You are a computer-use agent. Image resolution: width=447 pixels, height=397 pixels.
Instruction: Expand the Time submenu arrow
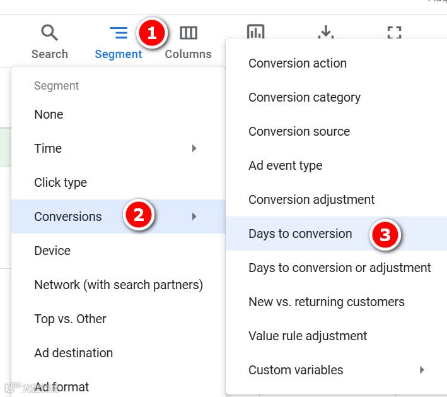point(194,148)
